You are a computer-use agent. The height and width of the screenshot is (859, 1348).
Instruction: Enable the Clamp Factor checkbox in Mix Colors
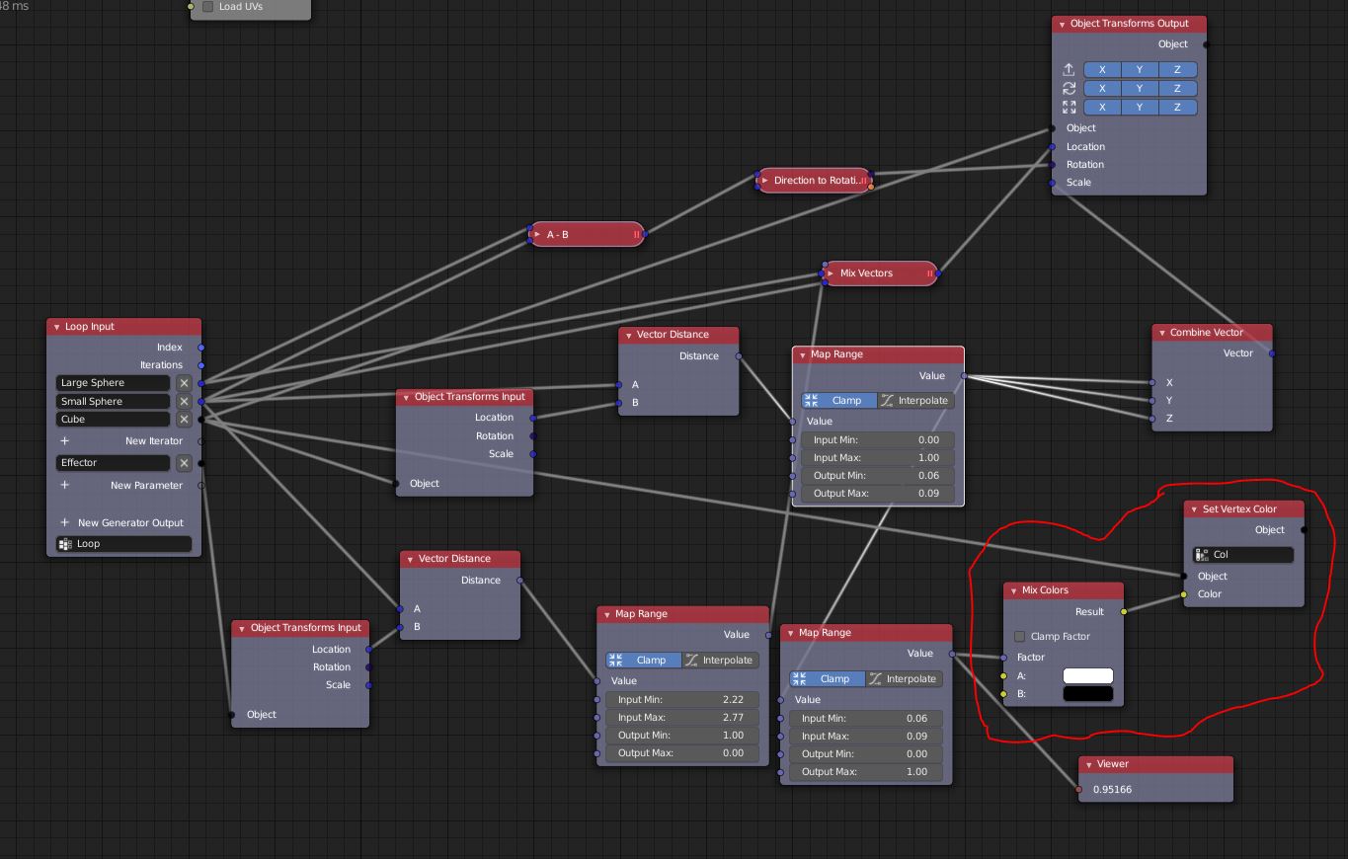point(1019,636)
